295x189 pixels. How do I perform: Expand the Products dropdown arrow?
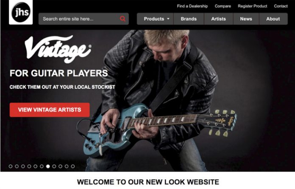coord(168,19)
